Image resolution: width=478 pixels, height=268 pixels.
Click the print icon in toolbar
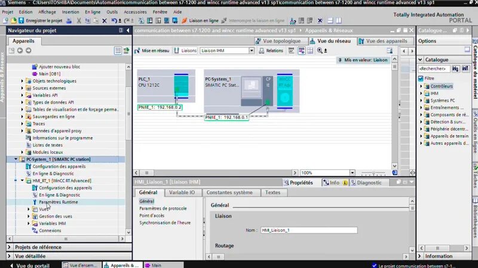click(69, 21)
